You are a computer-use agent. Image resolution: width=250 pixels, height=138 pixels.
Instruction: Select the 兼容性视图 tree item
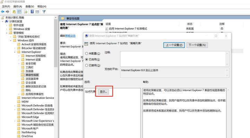coord(32,75)
